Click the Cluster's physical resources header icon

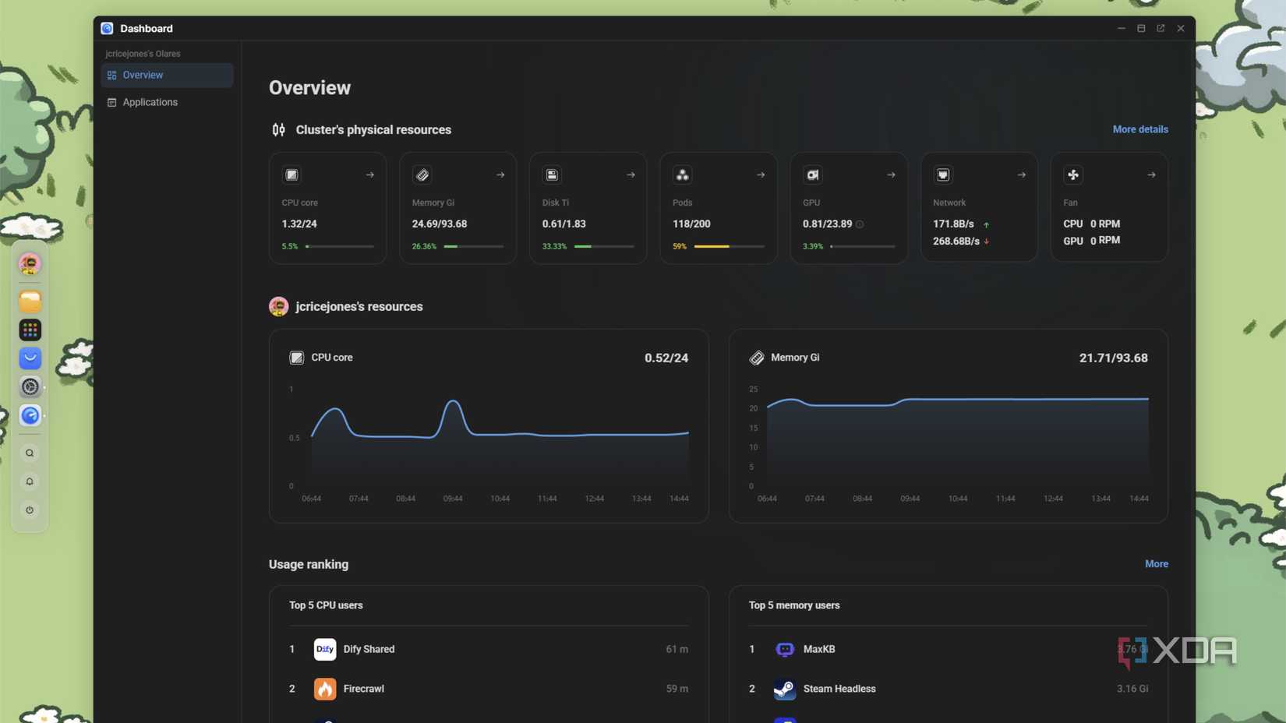278,129
